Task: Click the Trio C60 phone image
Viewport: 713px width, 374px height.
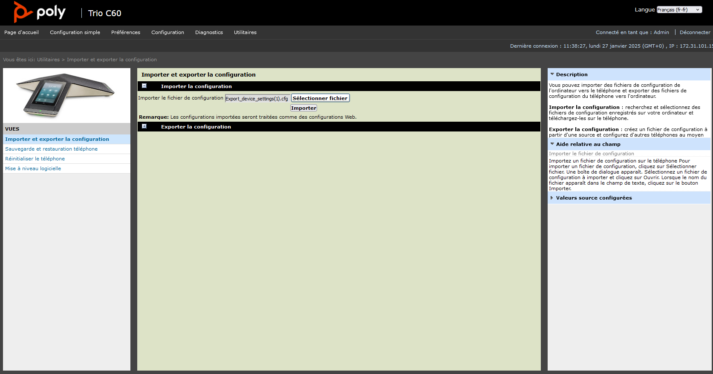Action: point(66,95)
